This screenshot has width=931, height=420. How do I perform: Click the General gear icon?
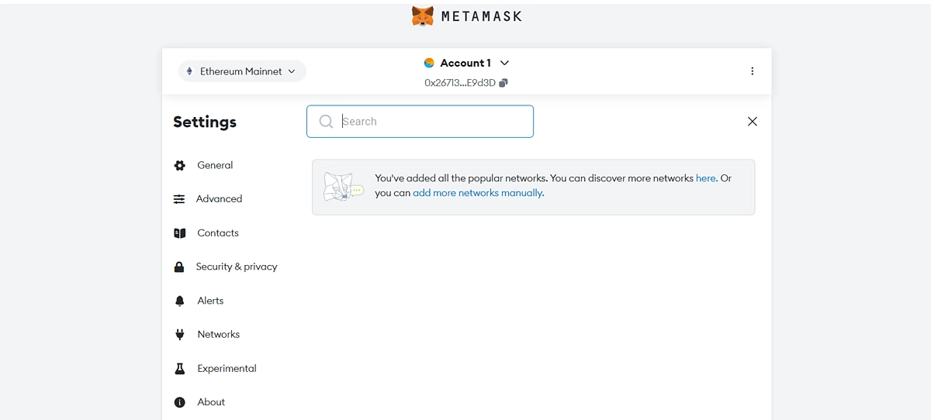180,166
